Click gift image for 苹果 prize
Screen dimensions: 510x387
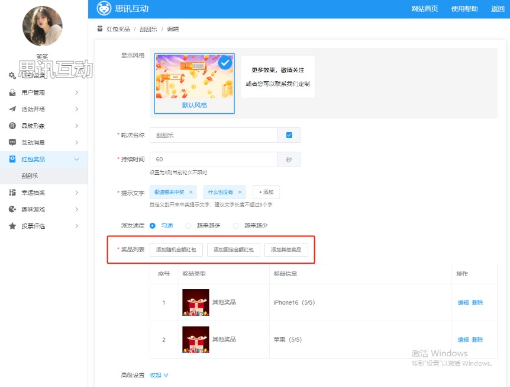coord(196,340)
